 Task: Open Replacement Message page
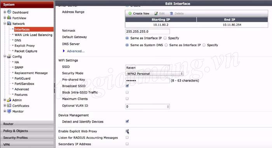(x=31, y=73)
